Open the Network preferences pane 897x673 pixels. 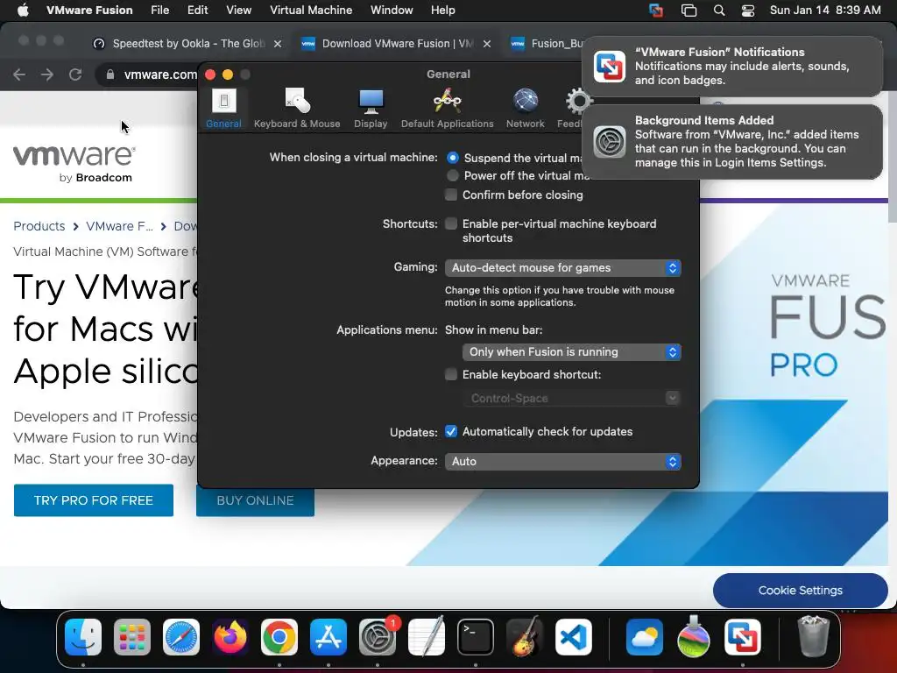[526, 109]
